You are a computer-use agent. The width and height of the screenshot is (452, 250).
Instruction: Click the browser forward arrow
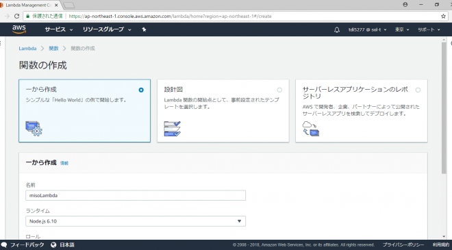point(7,16)
